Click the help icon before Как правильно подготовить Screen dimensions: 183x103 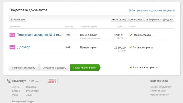point(130,11)
